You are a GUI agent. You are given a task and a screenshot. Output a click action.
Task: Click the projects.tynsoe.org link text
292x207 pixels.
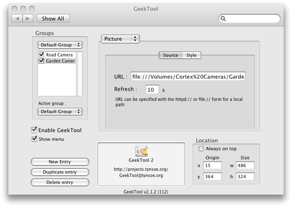[x=141, y=169]
